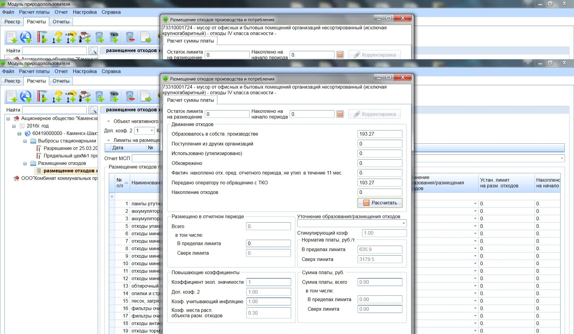Collapse the '2016г. год' tree node
This screenshot has height=334, width=574.
pyautogui.click(x=14, y=126)
